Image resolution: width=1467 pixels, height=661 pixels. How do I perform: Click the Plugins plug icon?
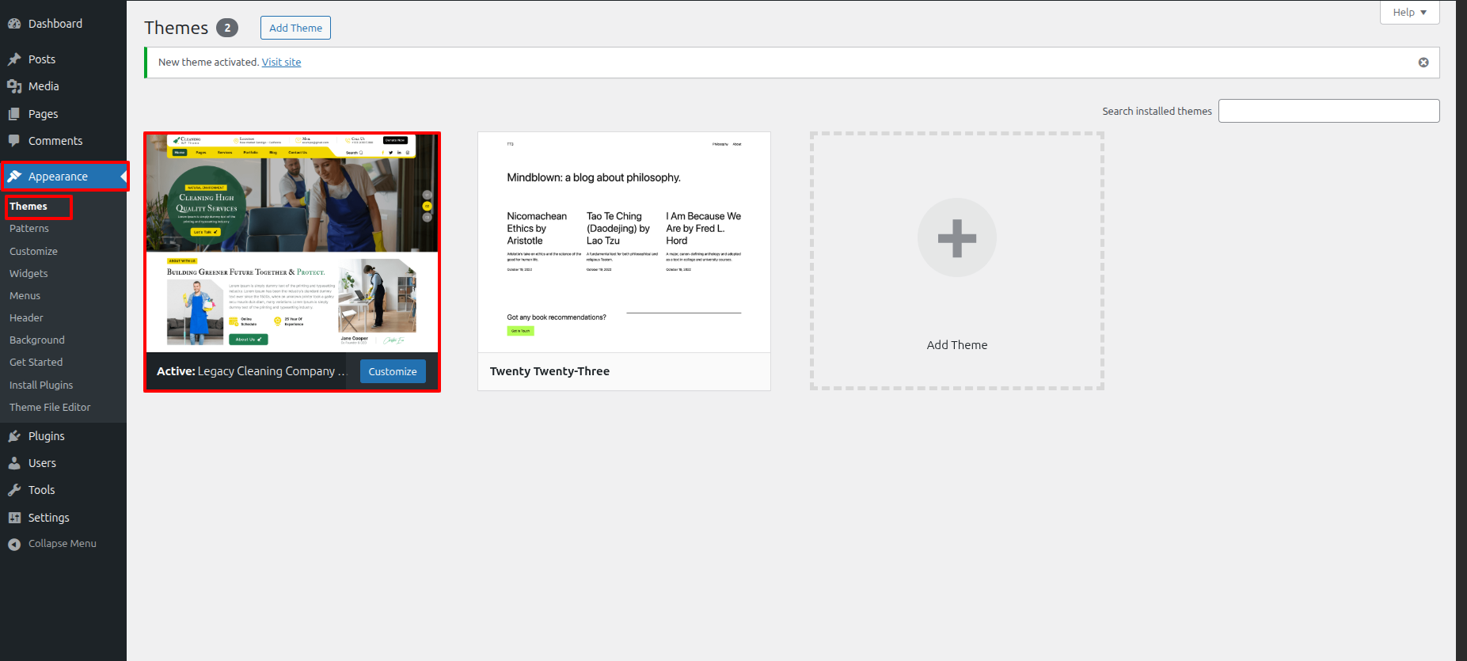click(14, 436)
